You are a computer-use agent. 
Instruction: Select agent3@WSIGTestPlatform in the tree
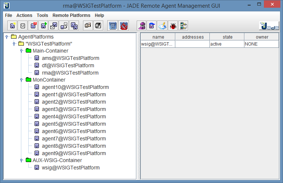point(74,109)
